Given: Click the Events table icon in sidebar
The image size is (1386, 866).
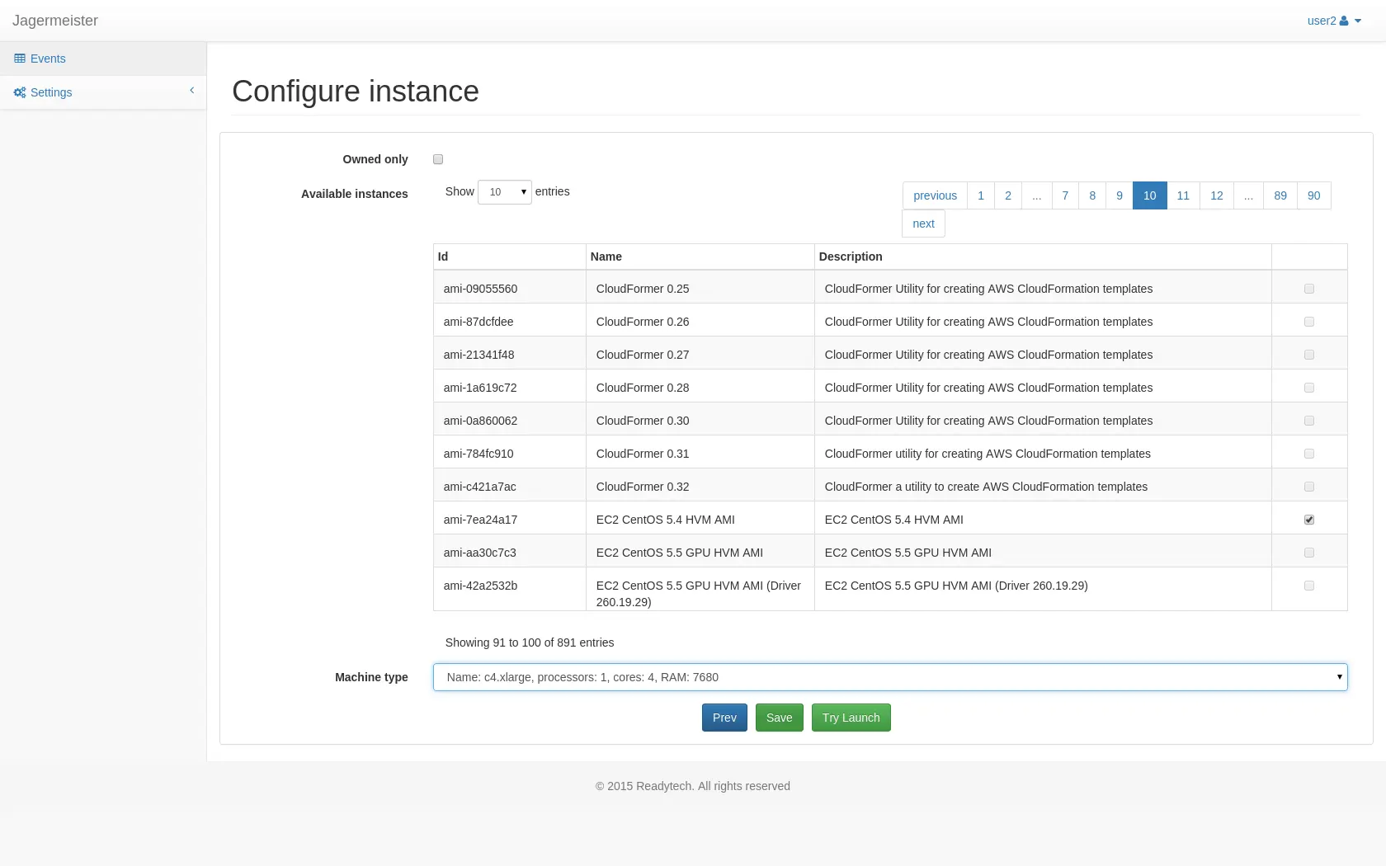Looking at the screenshot, I should pos(20,59).
